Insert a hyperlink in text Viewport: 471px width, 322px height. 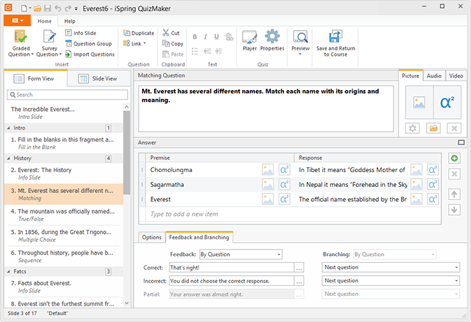[229, 36]
